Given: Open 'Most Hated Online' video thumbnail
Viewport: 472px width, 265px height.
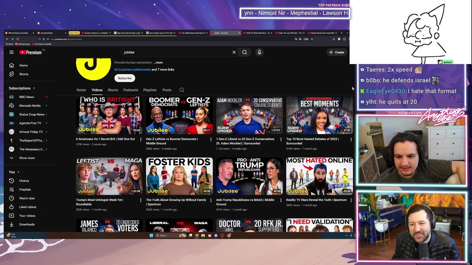Looking at the screenshot, I should (319, 176).
